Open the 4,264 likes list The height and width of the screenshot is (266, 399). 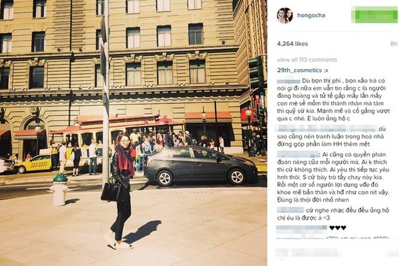coord(292,44)
